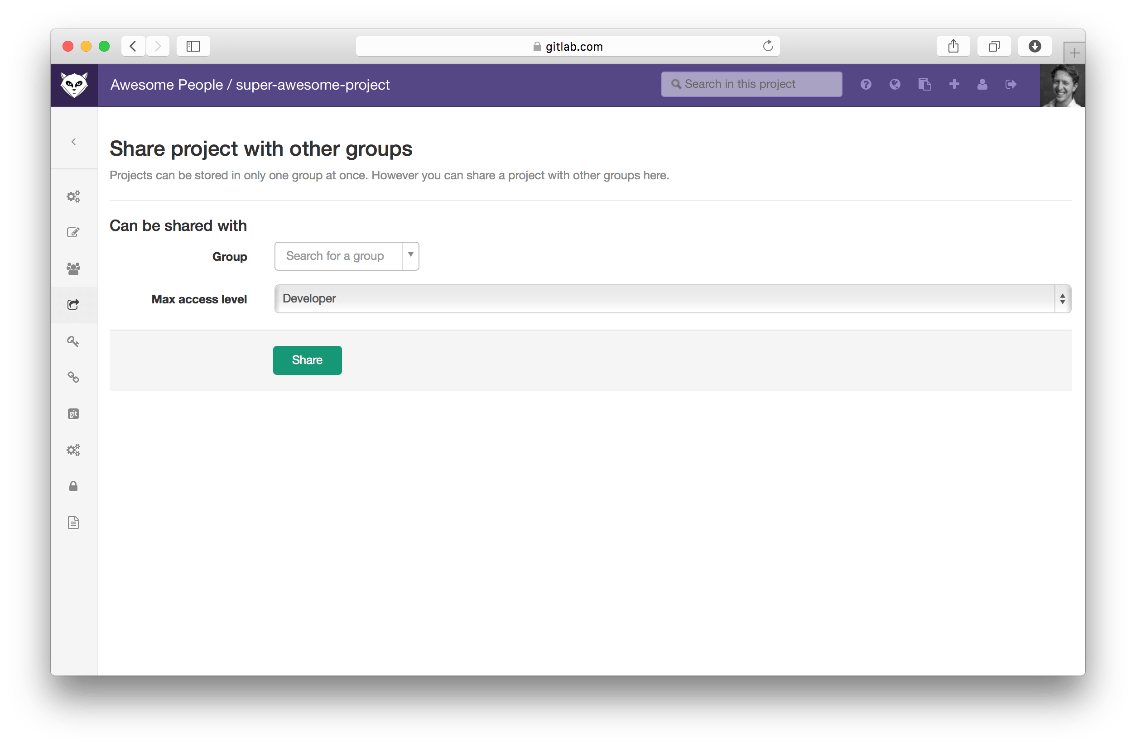The height and width of the screenshot is (748, 1136).
Task: Click the collapse sidebar toggle arrow
Action: 74,141
